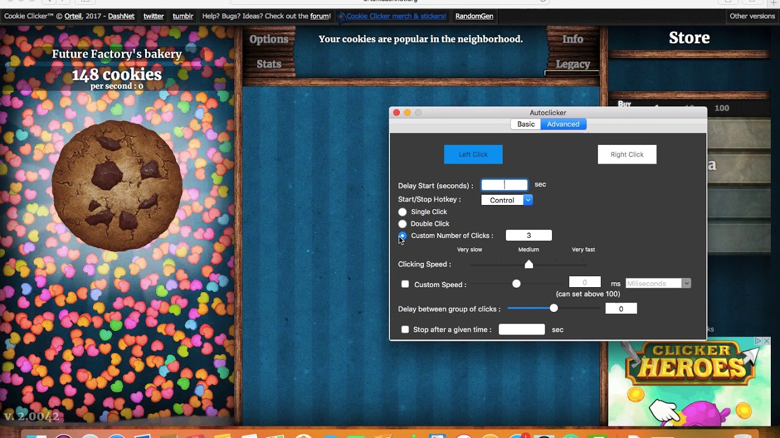Click the Custom Speed slider knob
The height and width of the screenshot is (438, 780).
point(517,284)
